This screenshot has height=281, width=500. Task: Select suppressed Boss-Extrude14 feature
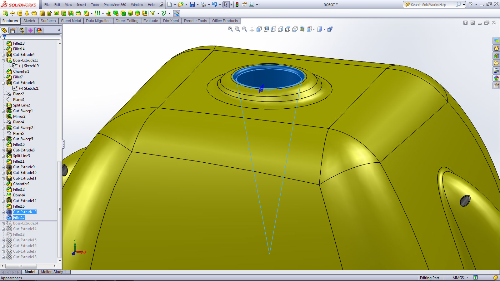coord(26,223)
